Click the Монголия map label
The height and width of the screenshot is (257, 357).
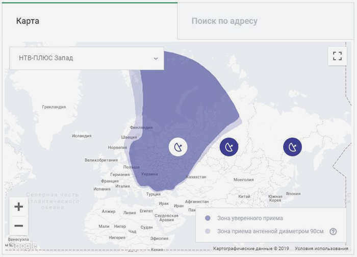pos(244,179)
